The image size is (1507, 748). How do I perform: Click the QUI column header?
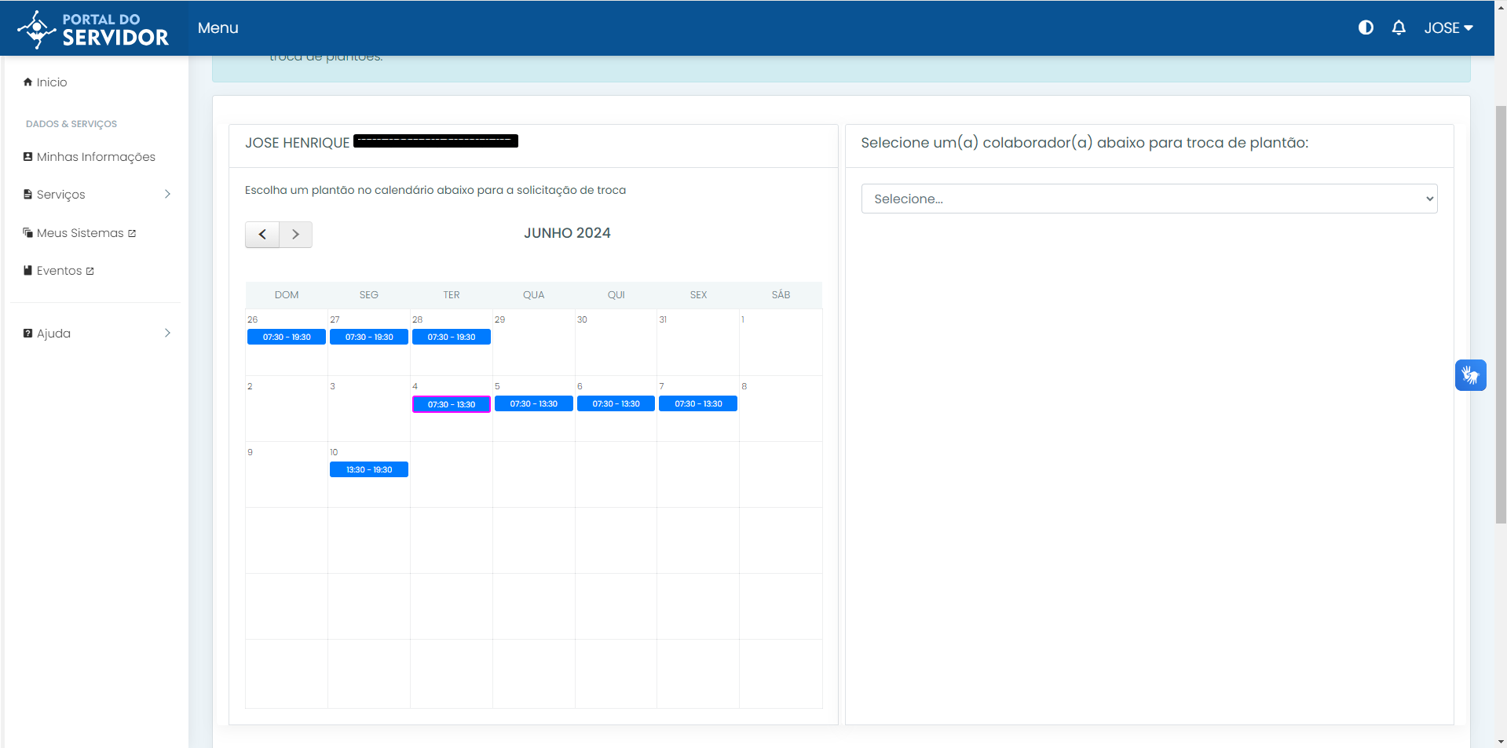616,295
